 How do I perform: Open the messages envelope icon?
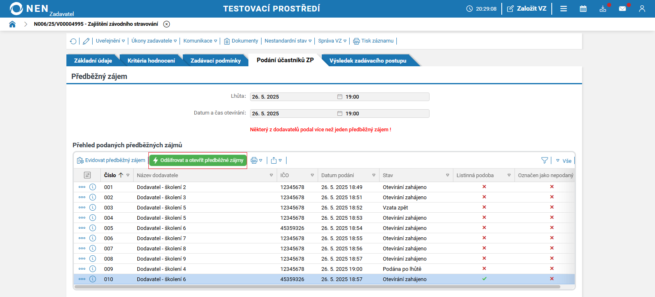(x=622, y=9)
